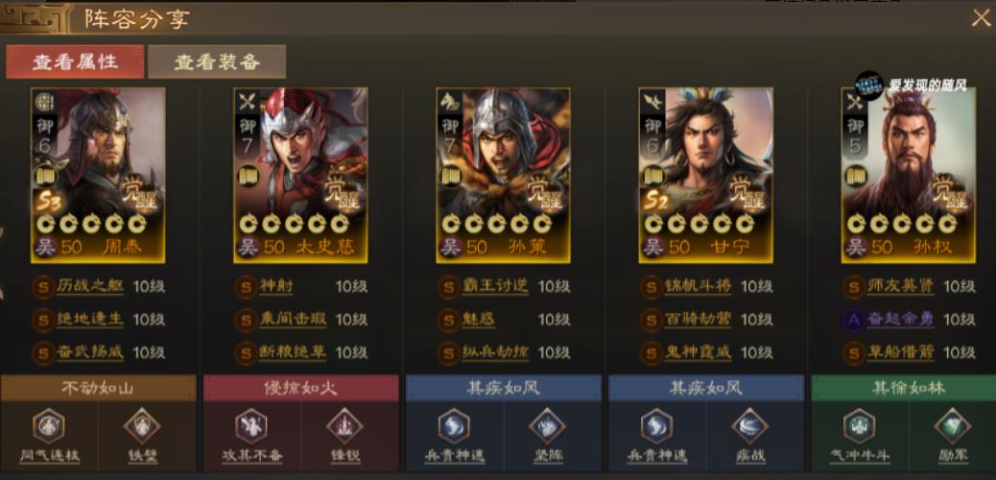Switch to the 查看属性 tab
The image size is (996, 480).
point(75,61)
